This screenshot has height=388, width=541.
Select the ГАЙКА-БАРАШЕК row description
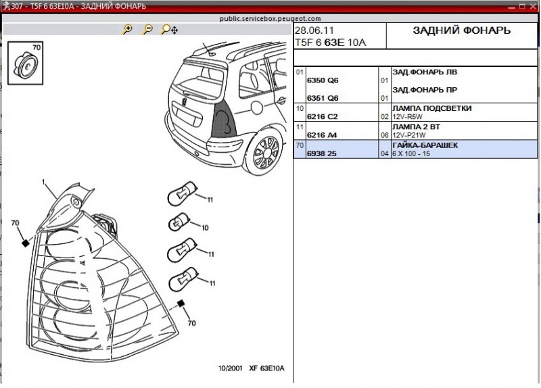click(424, 145)
